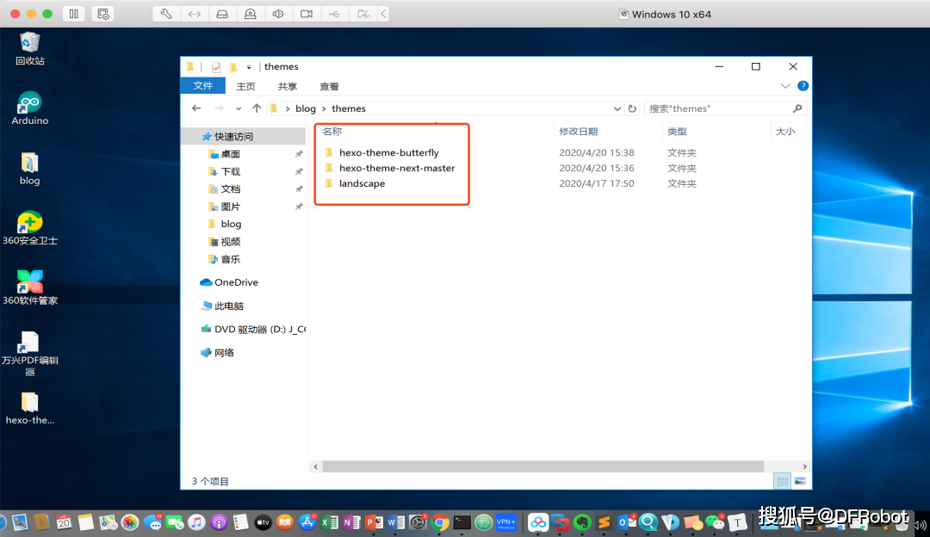Open the recent locations dropdown arrow
Viewport: 930px width, 537px height.
pos(239,109)
